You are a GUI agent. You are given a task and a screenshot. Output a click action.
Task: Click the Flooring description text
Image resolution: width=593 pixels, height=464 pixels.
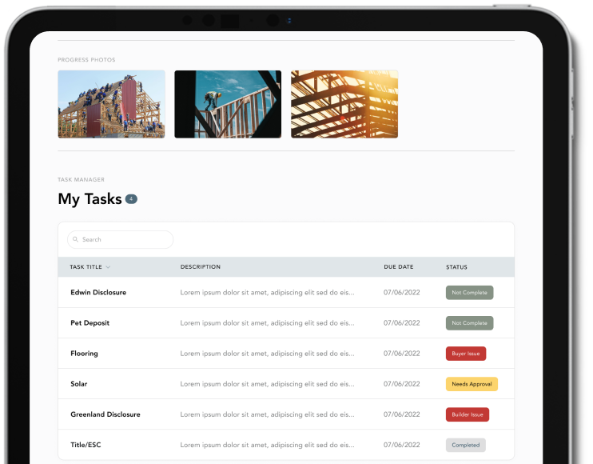coord(268,354)
